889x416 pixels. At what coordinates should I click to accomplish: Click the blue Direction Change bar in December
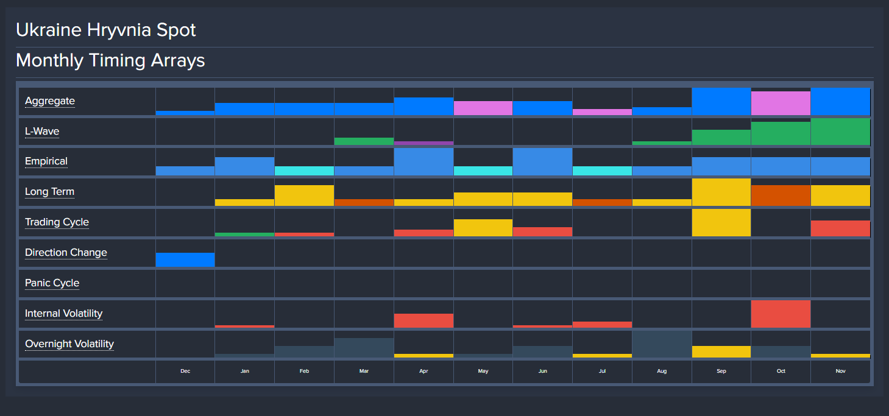coord(185,259)
